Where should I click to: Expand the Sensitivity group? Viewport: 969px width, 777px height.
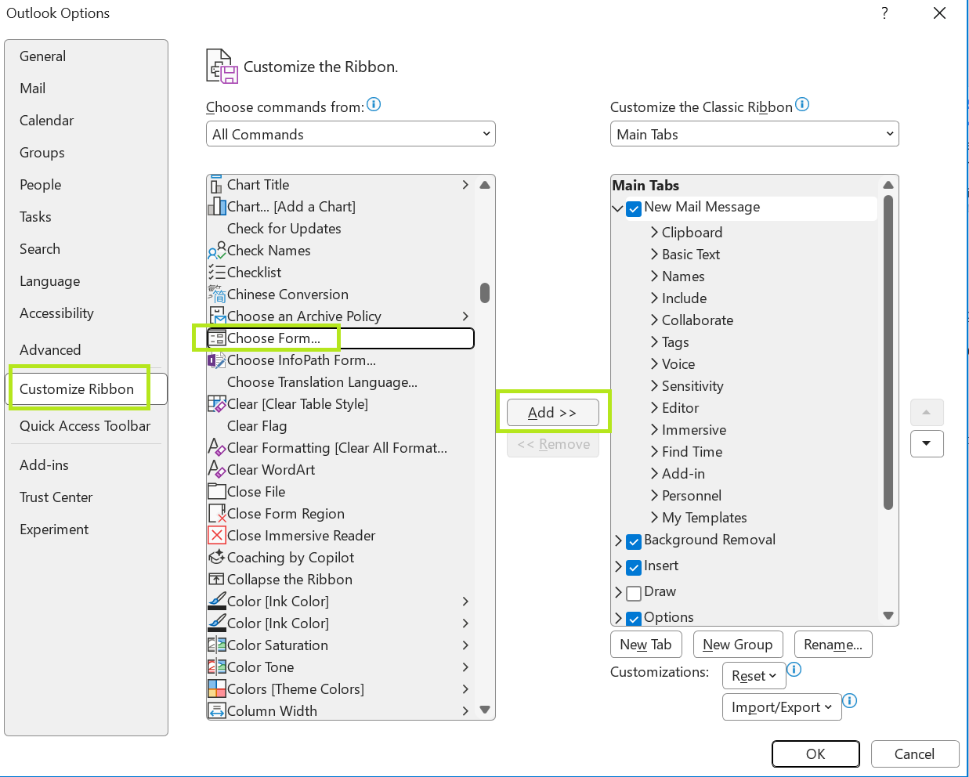654,386
